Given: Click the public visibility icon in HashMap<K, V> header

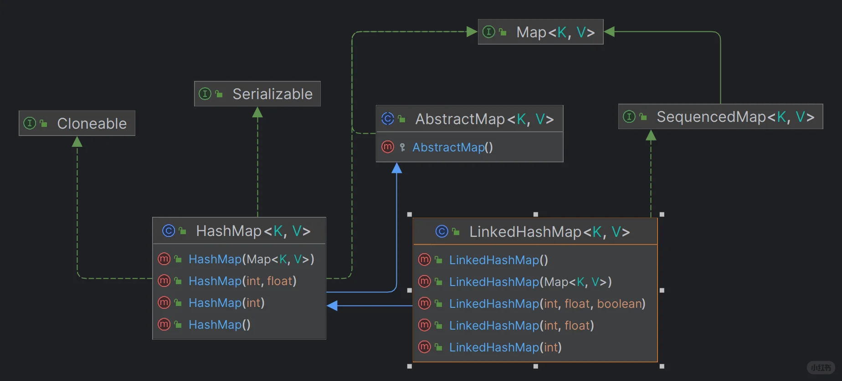Looking at the screenshot, I should coord(183,231).
